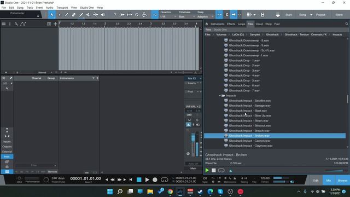Click the Automation curve icon
Screen dimensions: 350x197
[x=23, y=24]
